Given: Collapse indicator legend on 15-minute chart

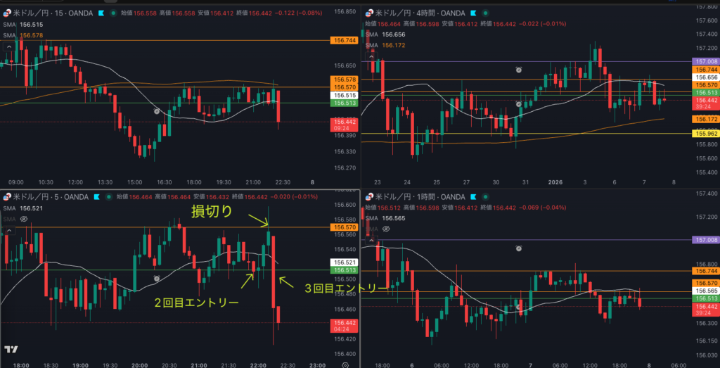Looking at the screenshot, I should (9, 46).
